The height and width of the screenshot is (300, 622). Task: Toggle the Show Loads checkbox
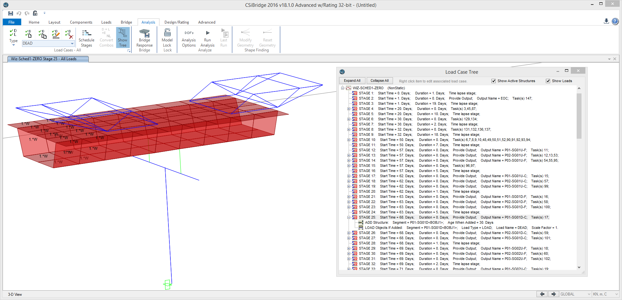point(548,81)
